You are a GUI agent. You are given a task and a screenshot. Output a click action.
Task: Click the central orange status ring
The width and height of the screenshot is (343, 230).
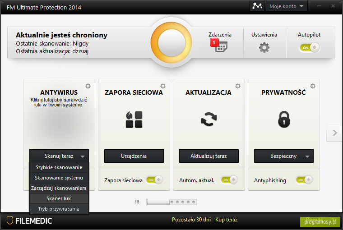[x=171, y=43]
